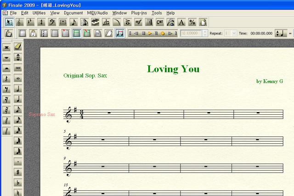This screenshot has width=294, height=196.
Task: Open the Plug-ins menu
Action: click(x=139, y=13)
